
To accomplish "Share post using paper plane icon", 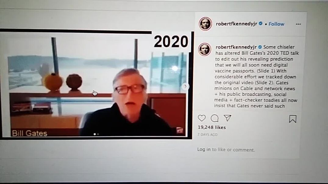I will pyautogui.click(x=227, y=118).
